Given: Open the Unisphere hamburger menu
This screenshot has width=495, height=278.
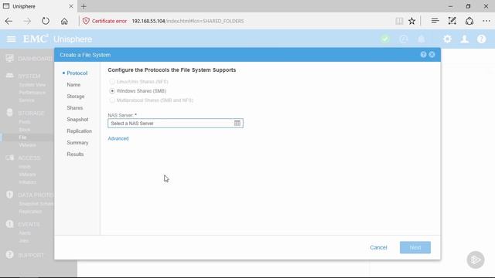Looking at the screenshot, I should coord(11,39).
